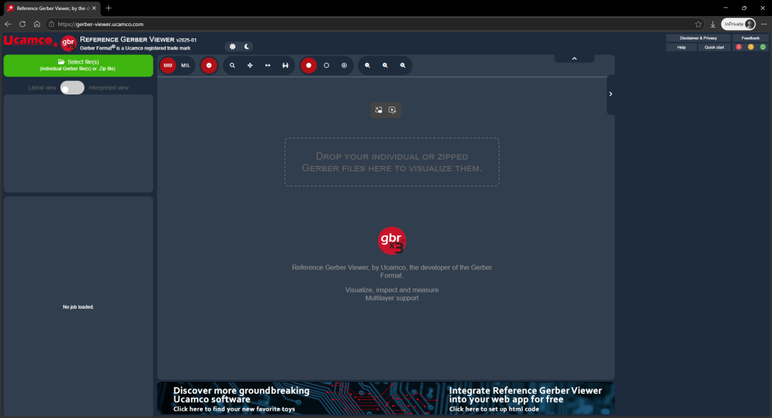
Task: Click the gbr X3 logo in header
Action: pyautogui.click(x=68, y=44)
